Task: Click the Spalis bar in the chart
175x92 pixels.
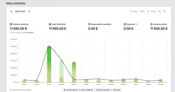Action: pos(136,81)
